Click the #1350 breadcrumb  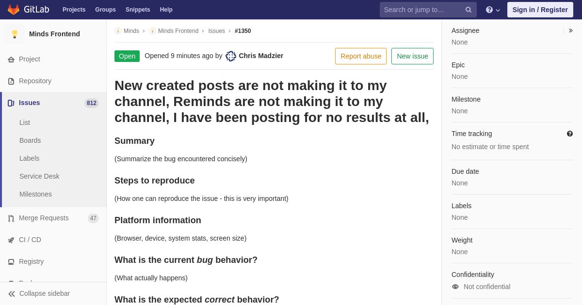(x=243, y=31)
